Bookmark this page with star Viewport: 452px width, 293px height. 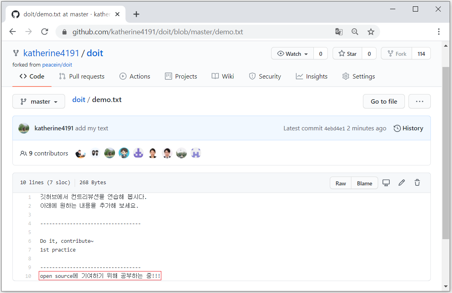click(371, 31)
